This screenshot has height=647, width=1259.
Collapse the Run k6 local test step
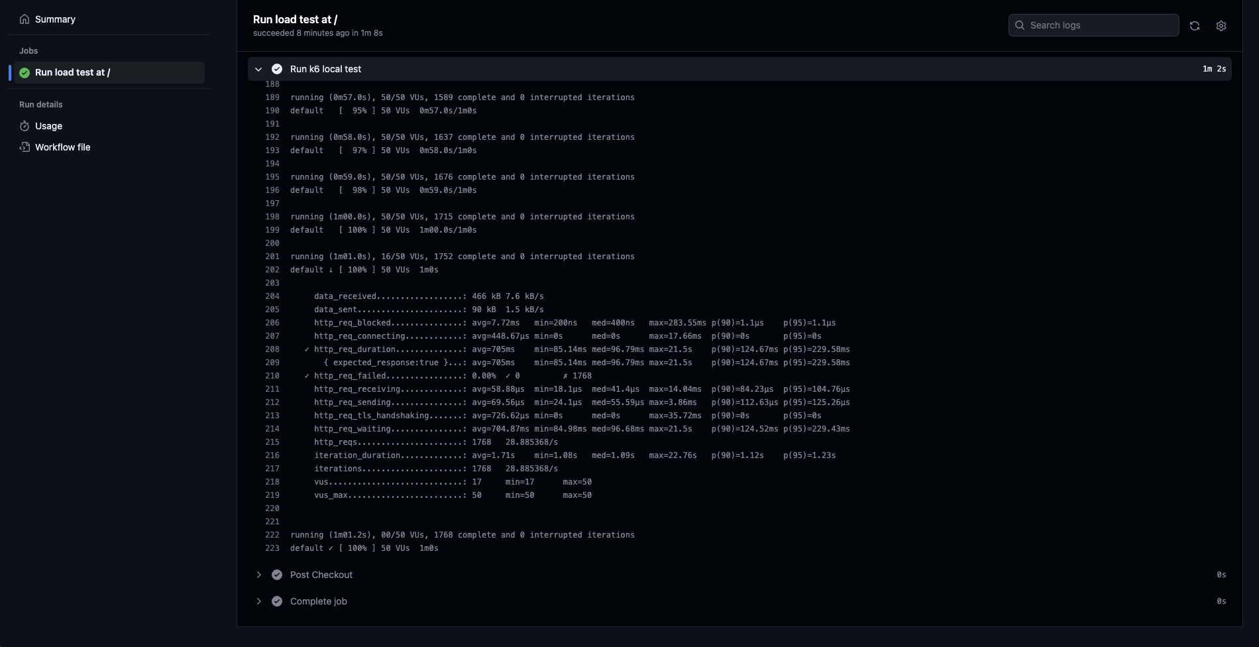tap(258, 69)
